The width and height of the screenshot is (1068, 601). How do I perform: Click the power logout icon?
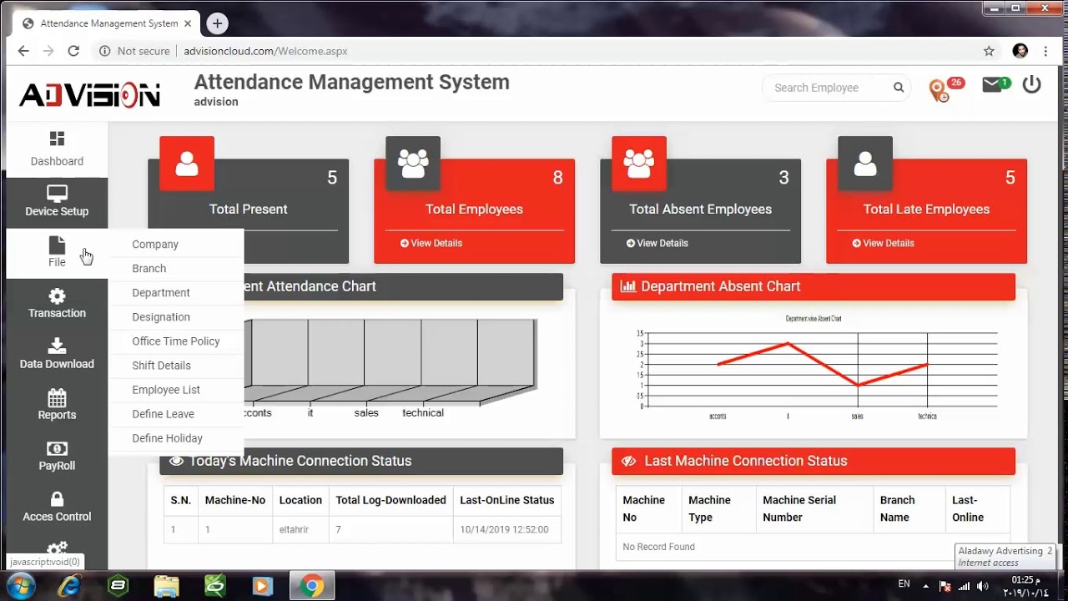pyautogui.click(x=1032, y=84)
